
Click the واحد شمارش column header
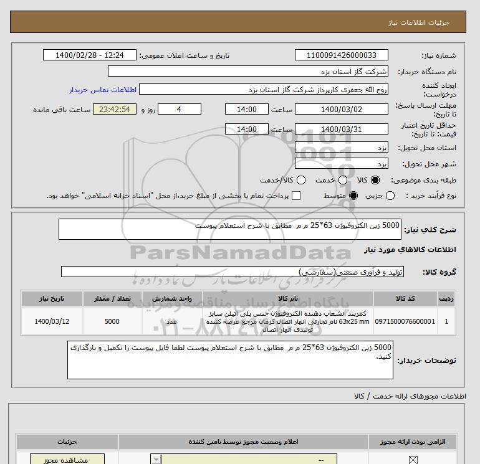pos(172,298)
